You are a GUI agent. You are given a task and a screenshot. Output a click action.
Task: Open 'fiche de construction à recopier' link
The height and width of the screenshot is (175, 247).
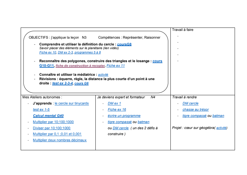click(80, 66)
